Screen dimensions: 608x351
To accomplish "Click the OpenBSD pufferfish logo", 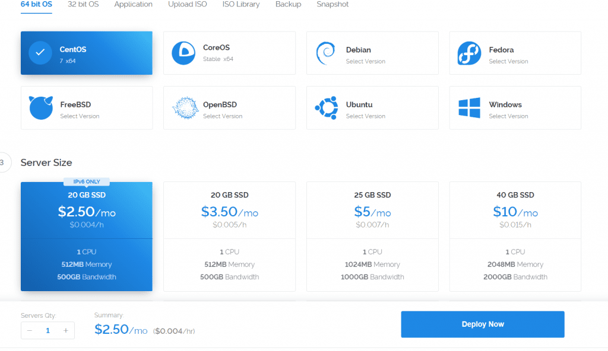I will [185, 108].
